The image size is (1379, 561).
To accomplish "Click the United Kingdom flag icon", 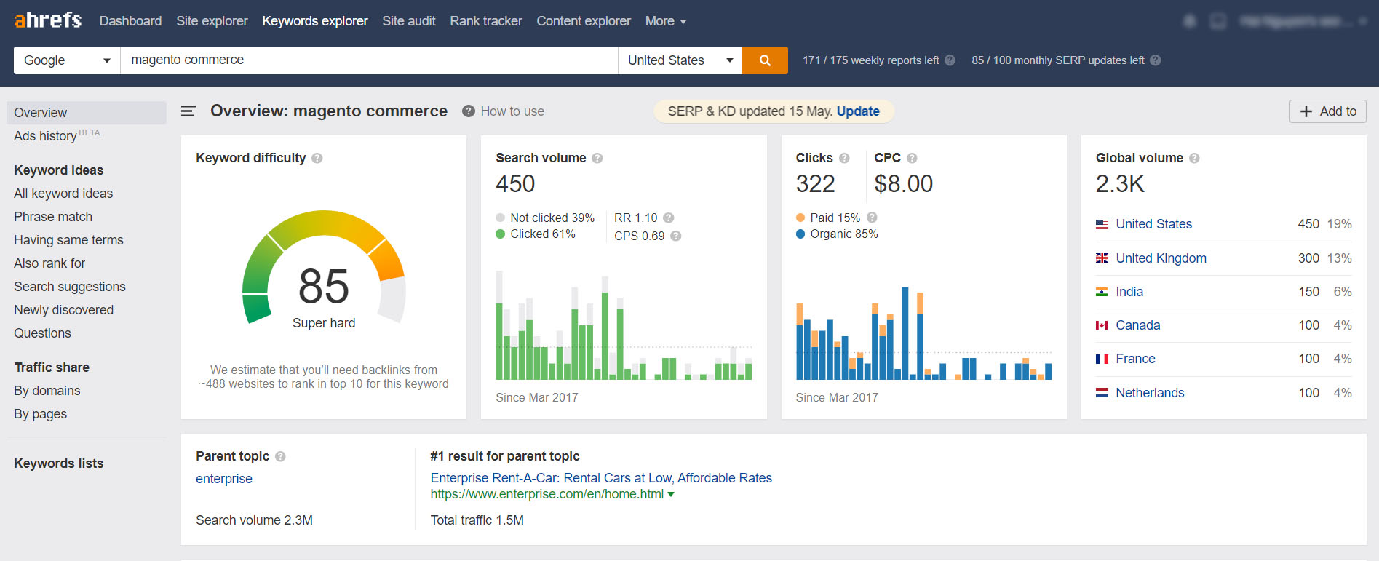I will (x=1102, y=258).
